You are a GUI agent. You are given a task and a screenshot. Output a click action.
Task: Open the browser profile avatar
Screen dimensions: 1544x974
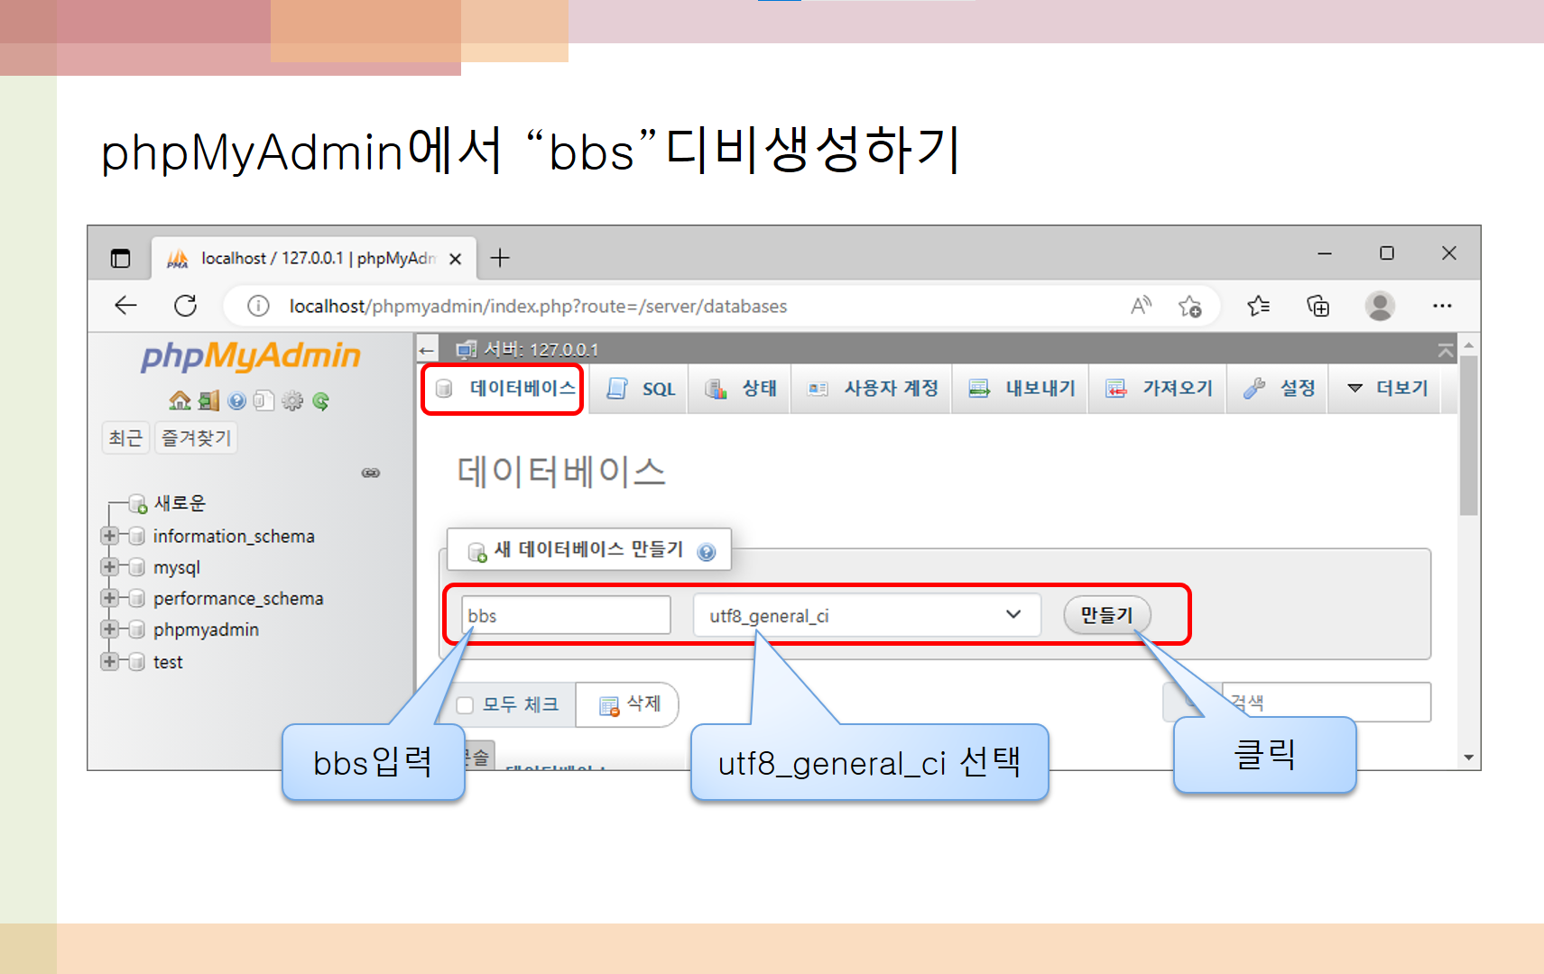(x=1379, y=306)
